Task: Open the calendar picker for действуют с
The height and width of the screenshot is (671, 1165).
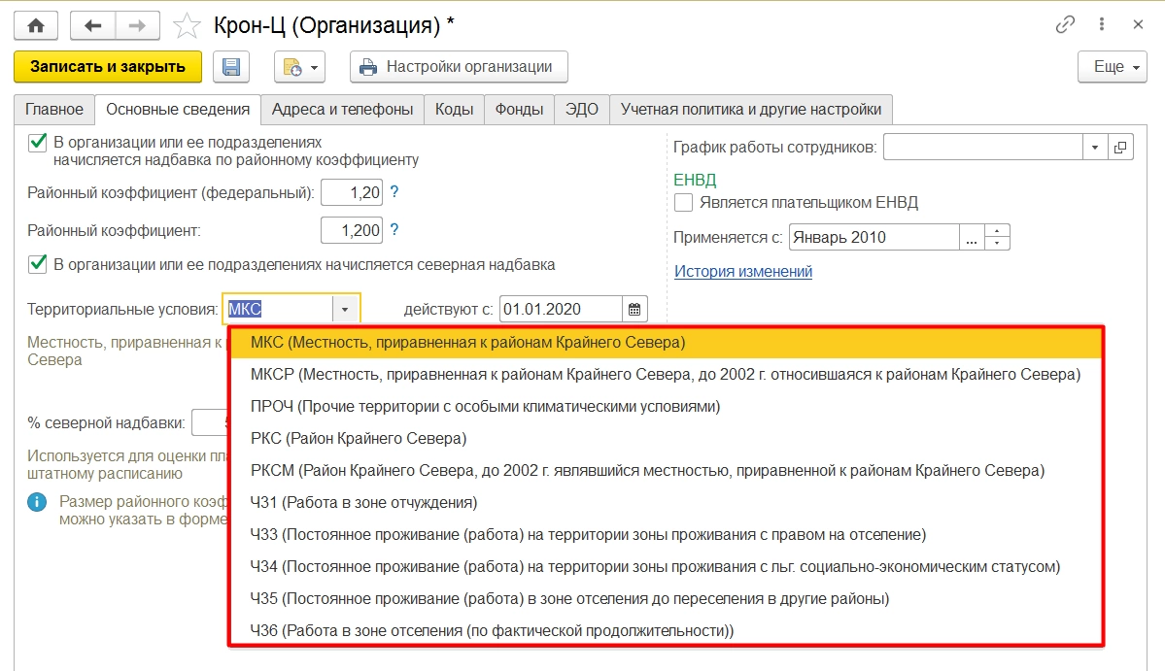Action: [634, 309]
